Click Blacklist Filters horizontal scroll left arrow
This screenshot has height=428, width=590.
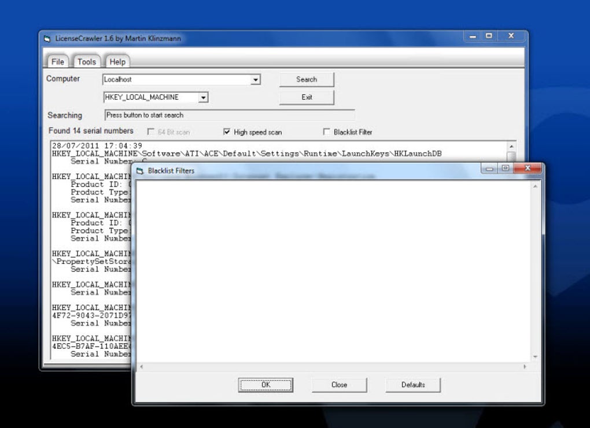(x=141, y=366)
